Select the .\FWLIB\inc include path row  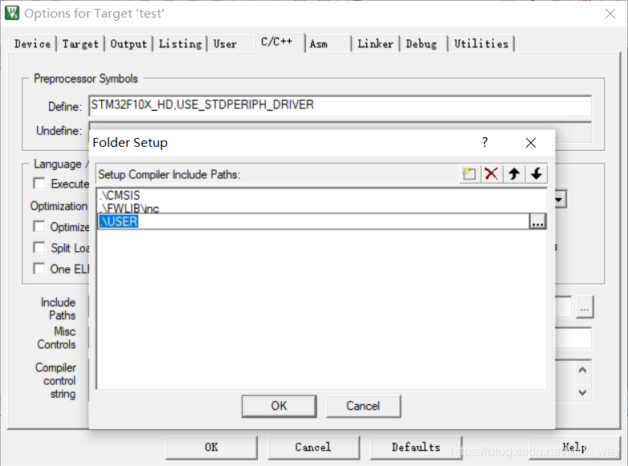(x=321, y=208)
